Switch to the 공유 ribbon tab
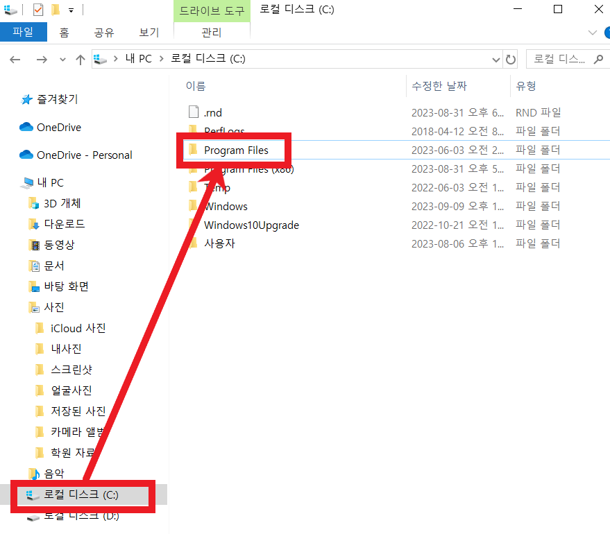This screenshot has width=610, height=534. tap(104, 33)
